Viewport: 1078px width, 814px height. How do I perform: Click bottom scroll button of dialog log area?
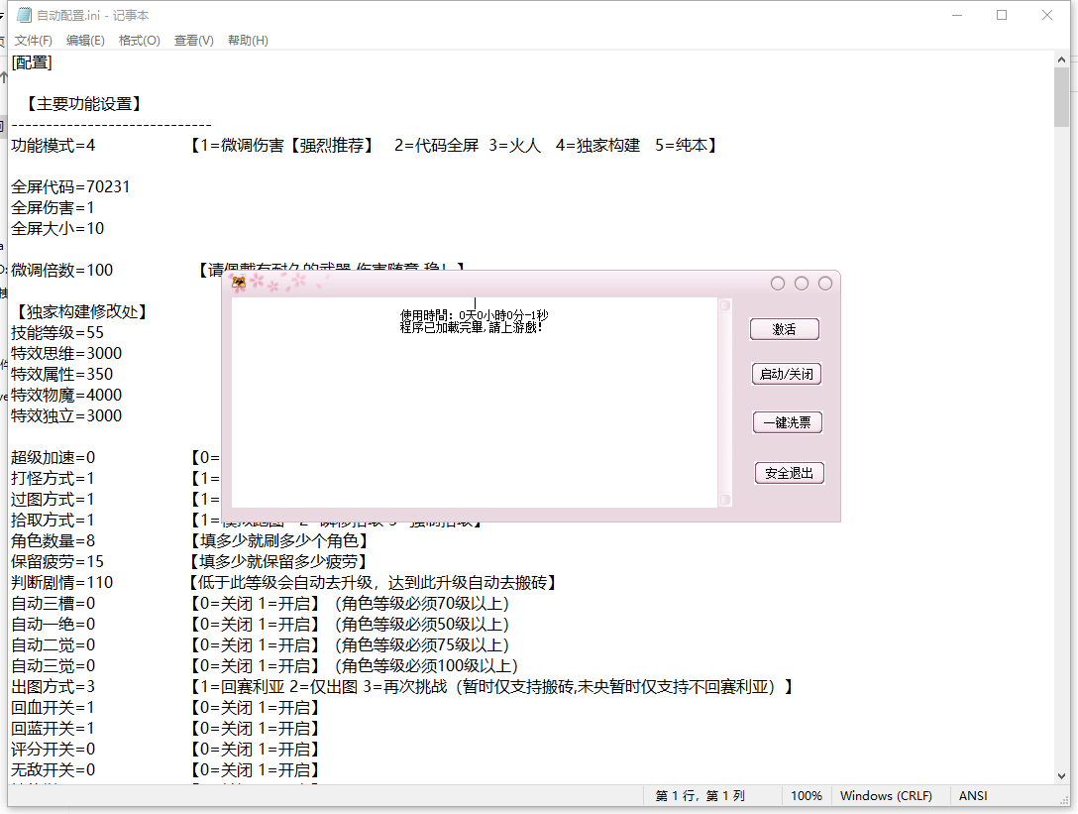[725, 500]
